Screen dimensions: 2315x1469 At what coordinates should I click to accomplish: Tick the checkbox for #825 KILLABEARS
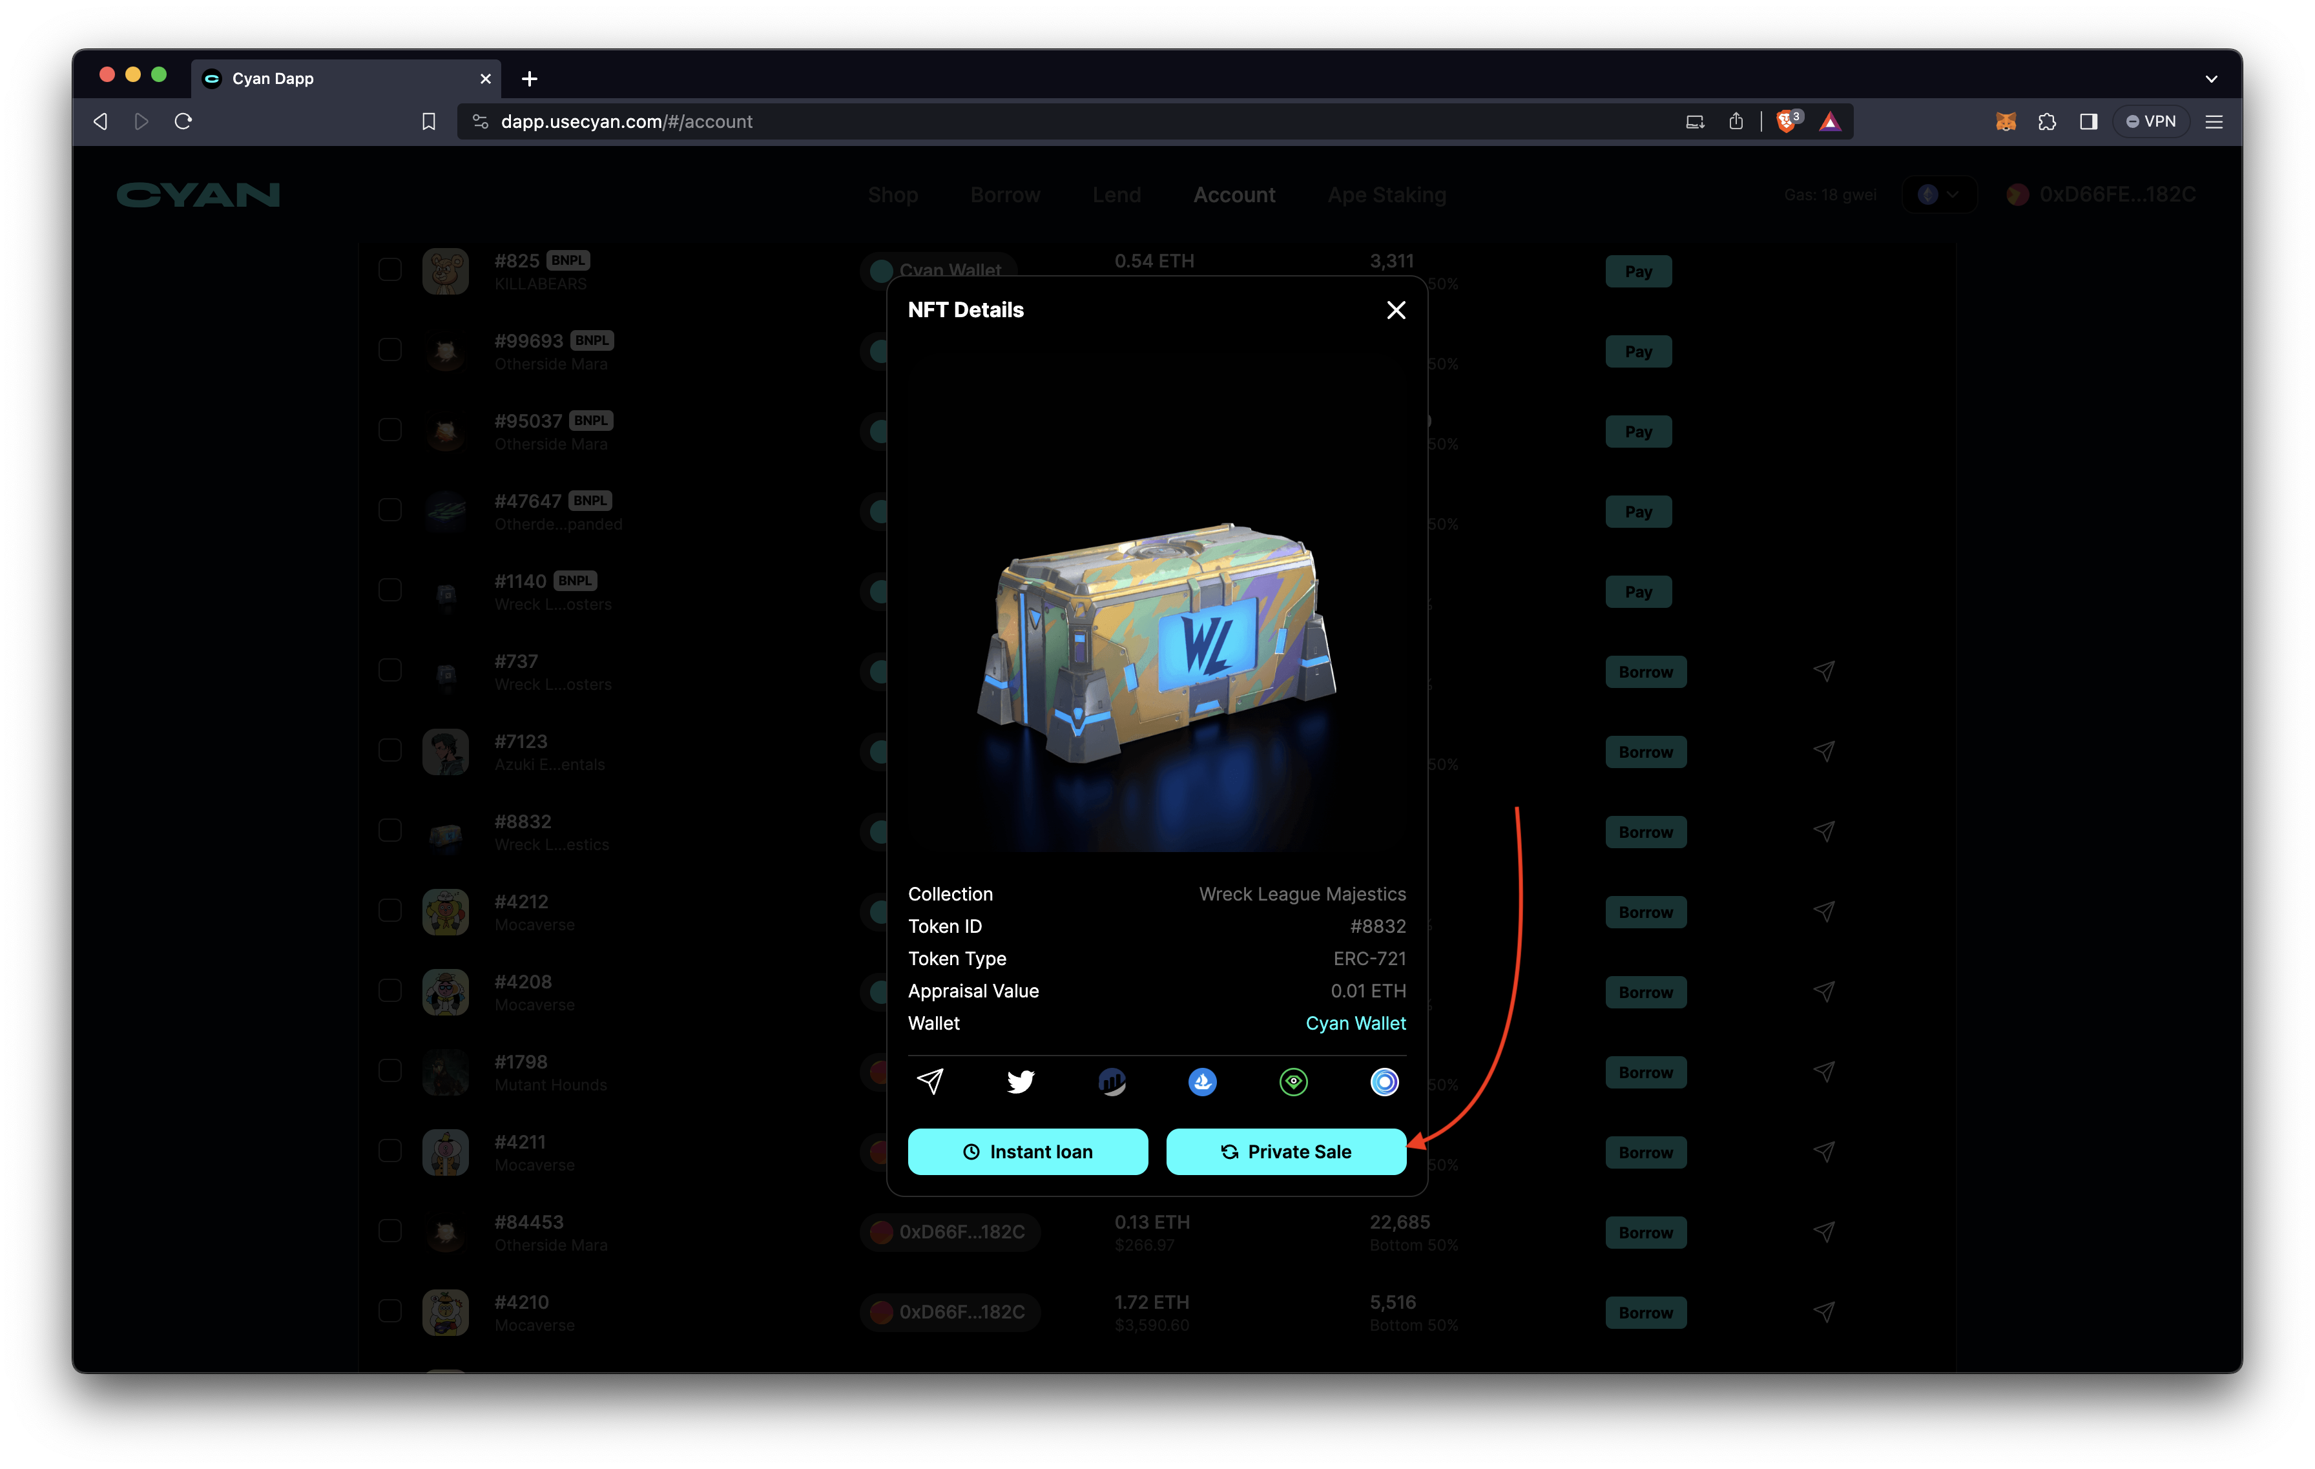click(389, 269)
